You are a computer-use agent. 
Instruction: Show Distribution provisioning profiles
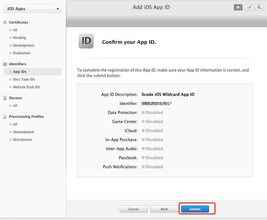[x=23, y=140]
